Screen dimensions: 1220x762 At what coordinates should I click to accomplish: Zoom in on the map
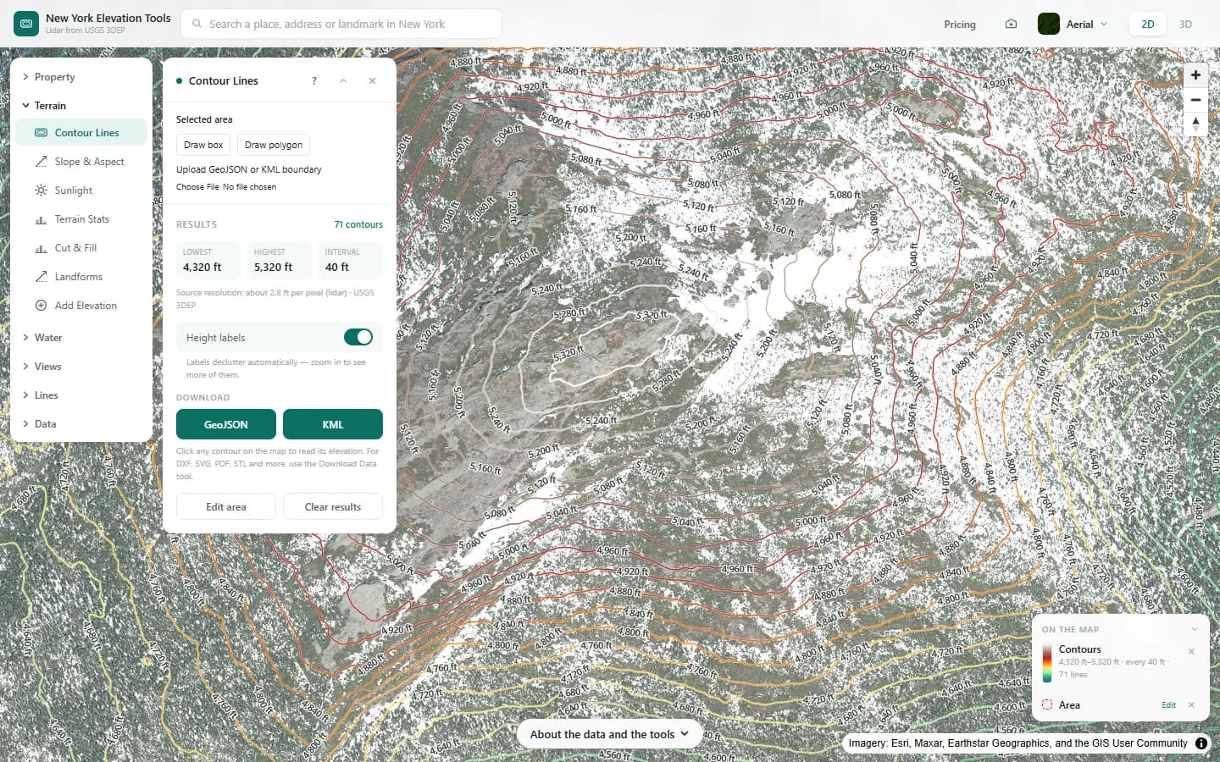1195,75
